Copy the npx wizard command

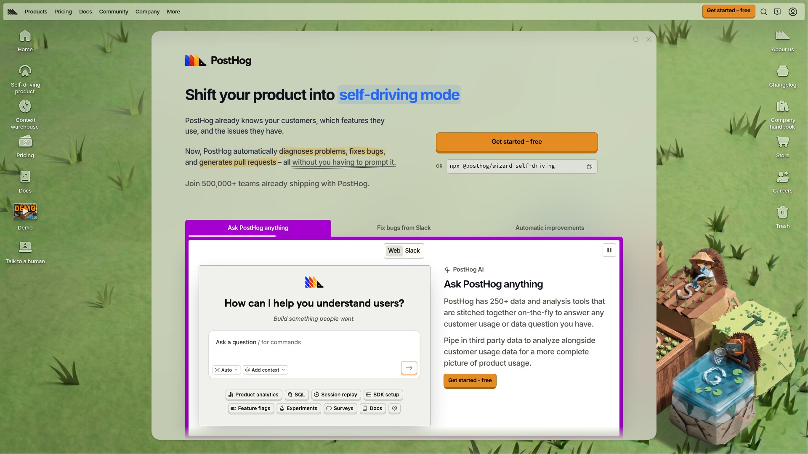(x=590, y=166)
